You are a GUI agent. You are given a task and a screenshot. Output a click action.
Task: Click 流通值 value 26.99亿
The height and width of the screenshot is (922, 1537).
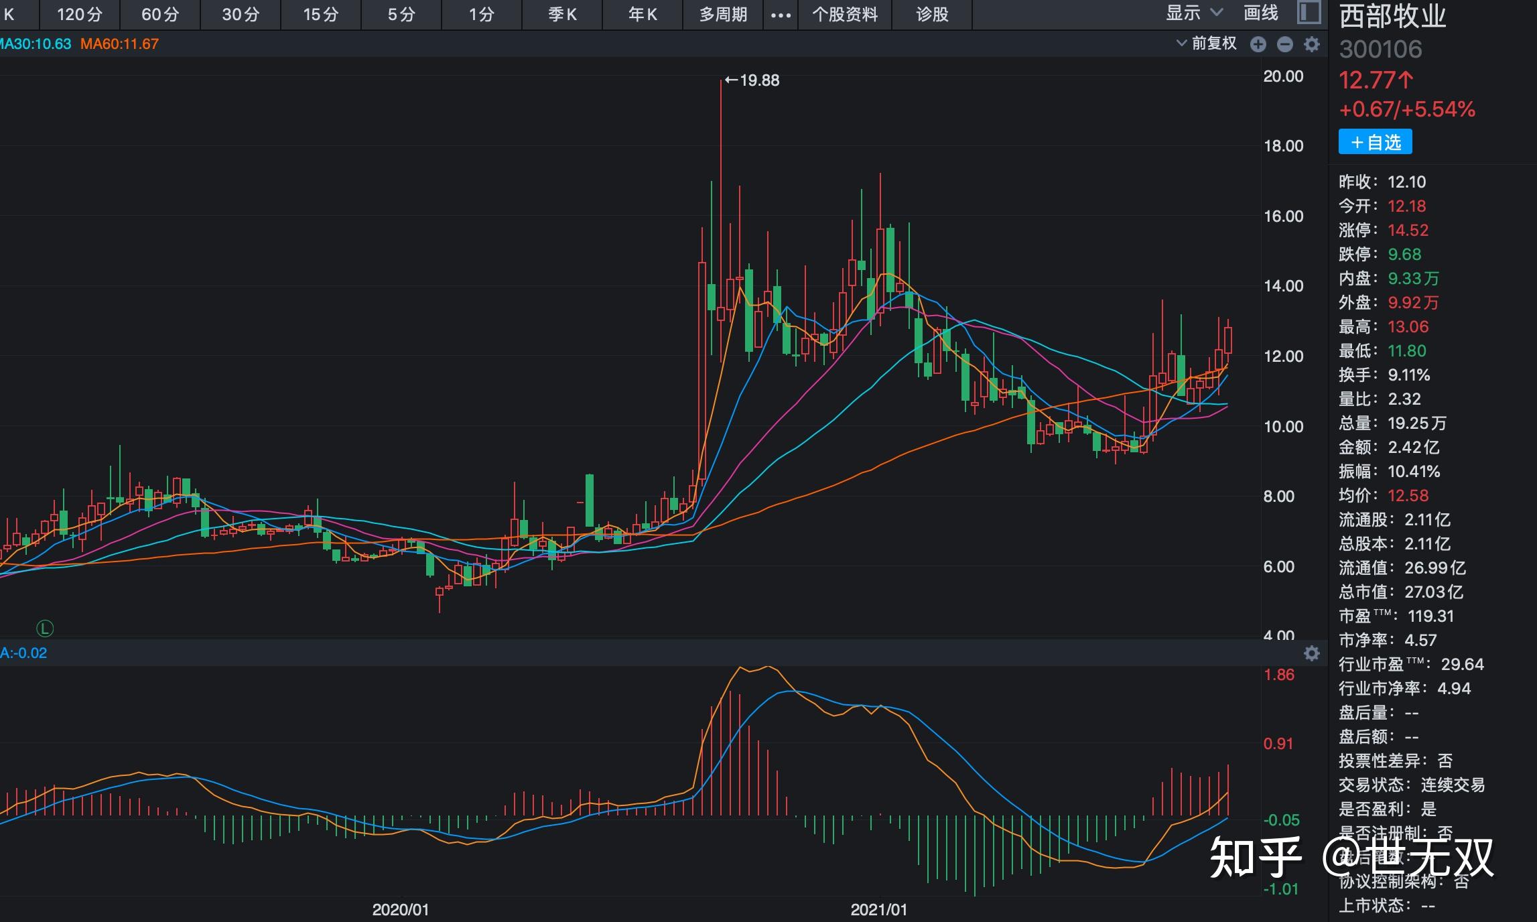point(1435,568)
